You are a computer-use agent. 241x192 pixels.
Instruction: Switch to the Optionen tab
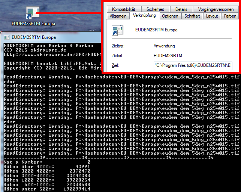click(170, 16)
